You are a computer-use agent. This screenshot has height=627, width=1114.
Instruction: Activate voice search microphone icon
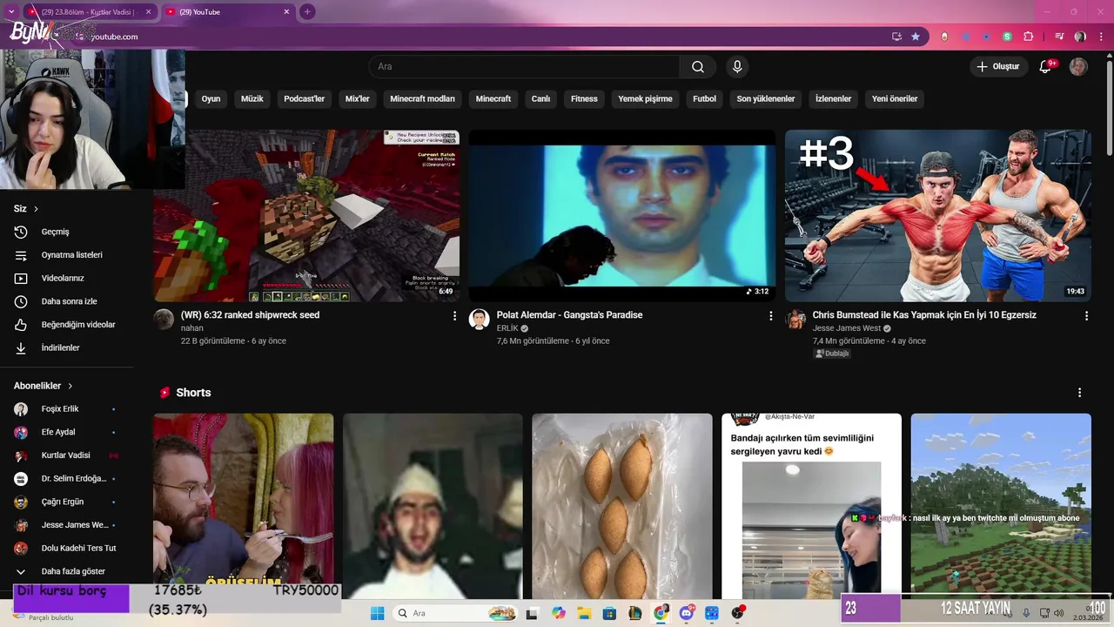[x=737, y=67]
